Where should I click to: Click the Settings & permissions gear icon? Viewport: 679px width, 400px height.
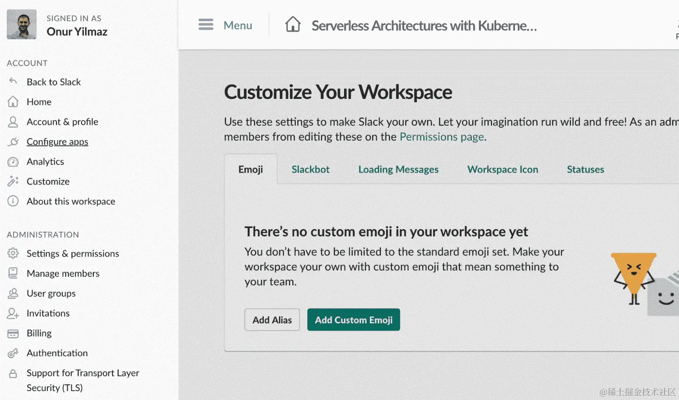[x=13, y=253]
